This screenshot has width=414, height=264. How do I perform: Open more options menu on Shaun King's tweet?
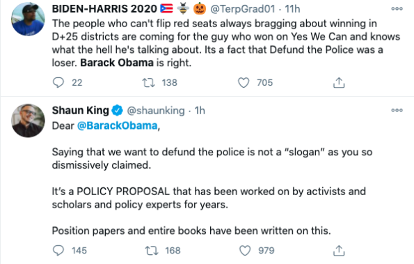[397, 110]
